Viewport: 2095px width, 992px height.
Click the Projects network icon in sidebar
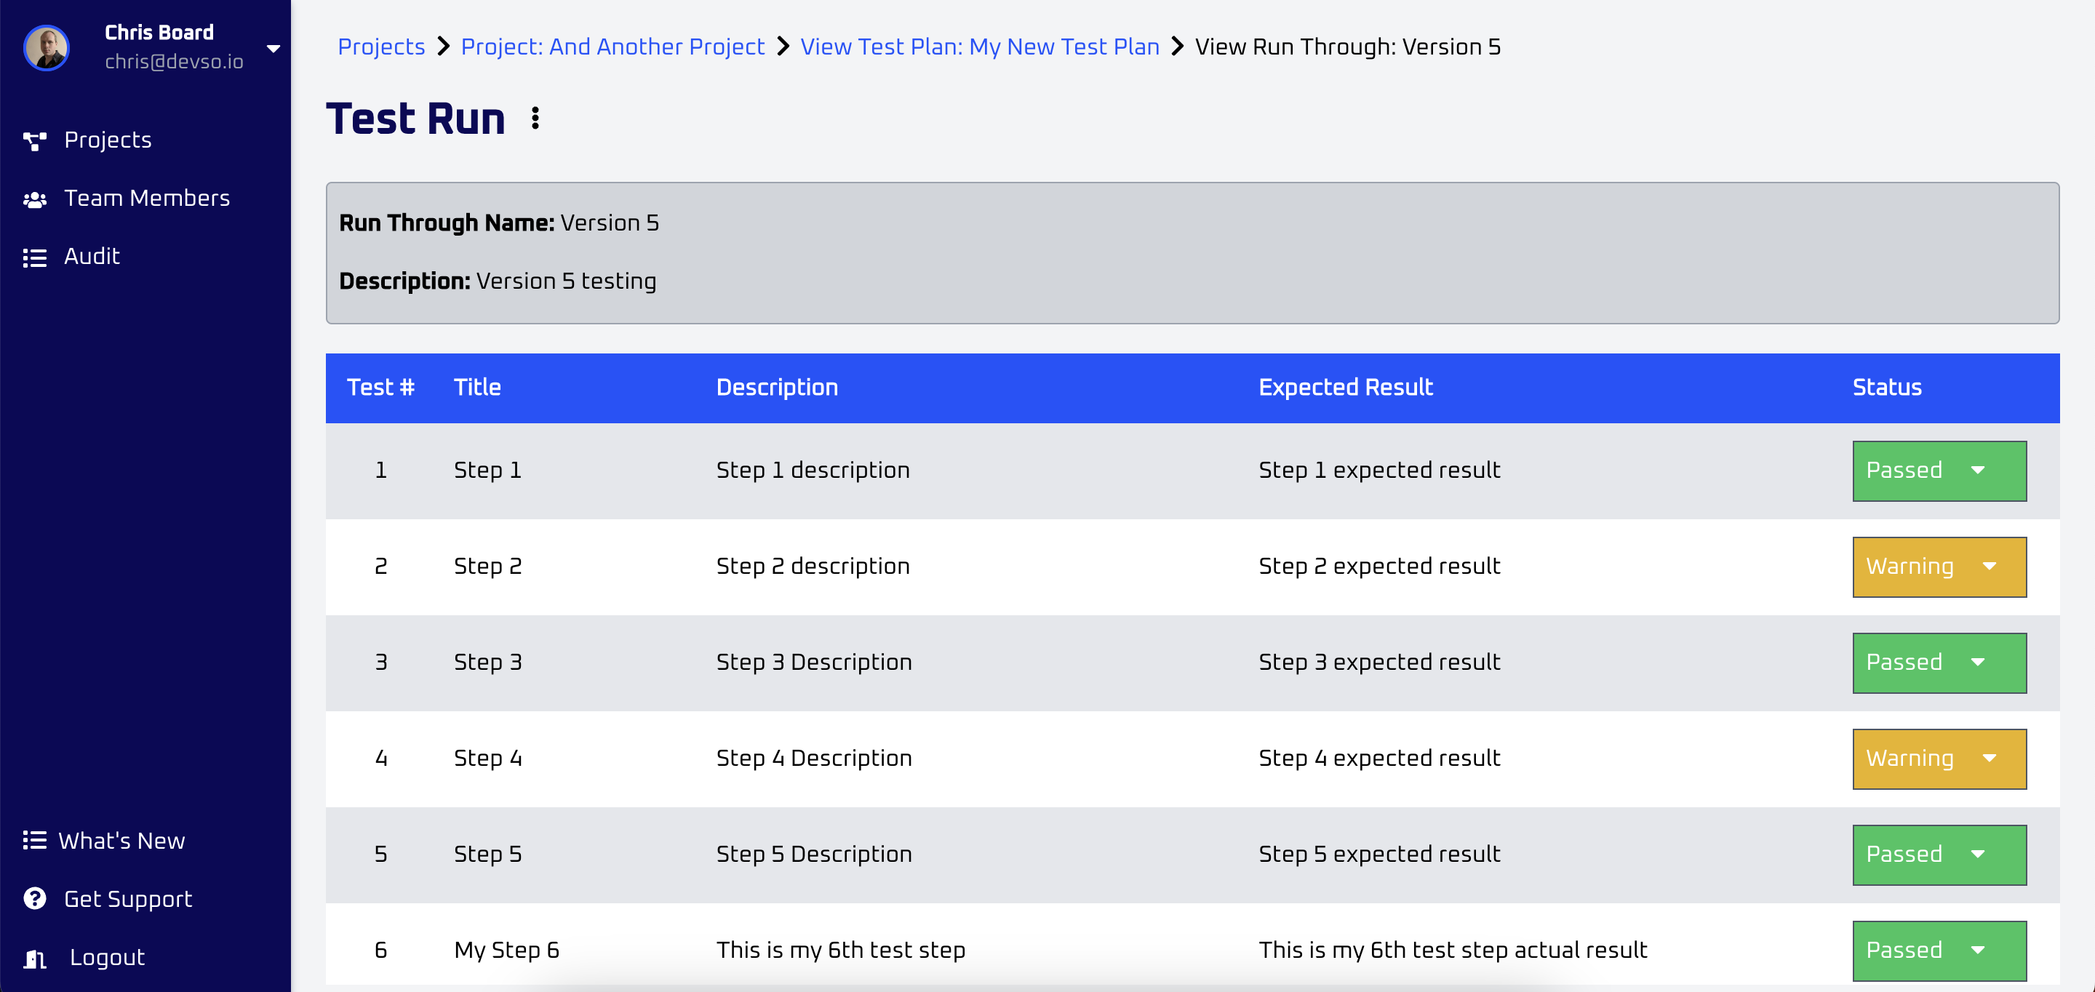tap(34, 140)
